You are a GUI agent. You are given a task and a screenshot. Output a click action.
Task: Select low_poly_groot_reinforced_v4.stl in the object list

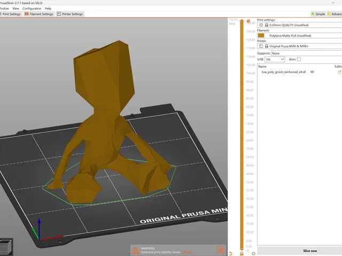point(284,72)
